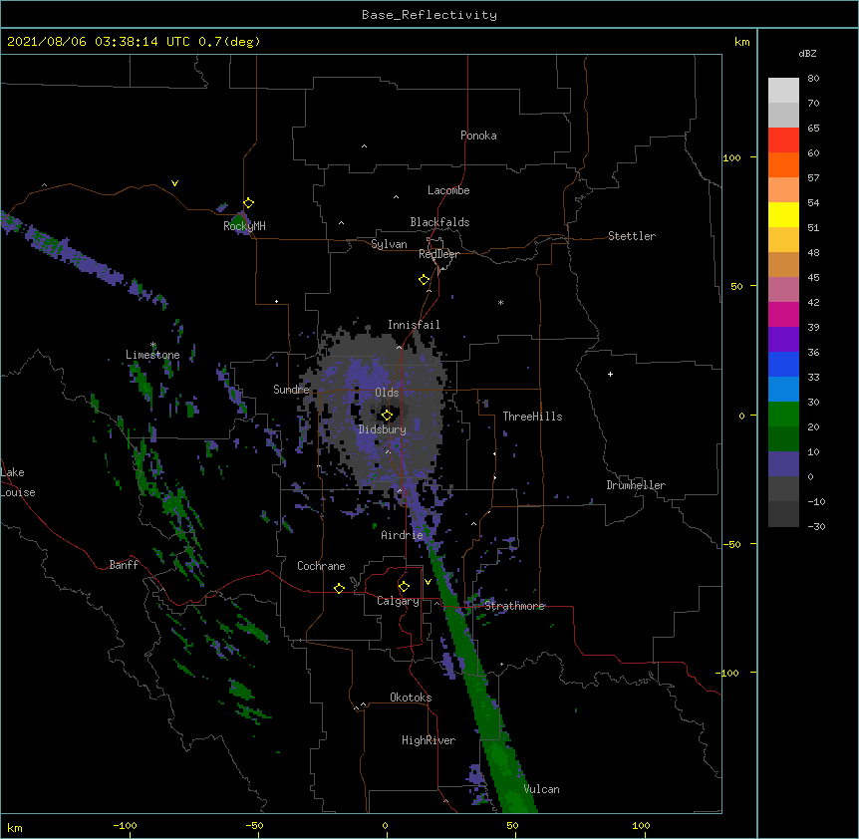859x839 pixels.
Task: Click the Olds label
Action: [x=387, y=393]
